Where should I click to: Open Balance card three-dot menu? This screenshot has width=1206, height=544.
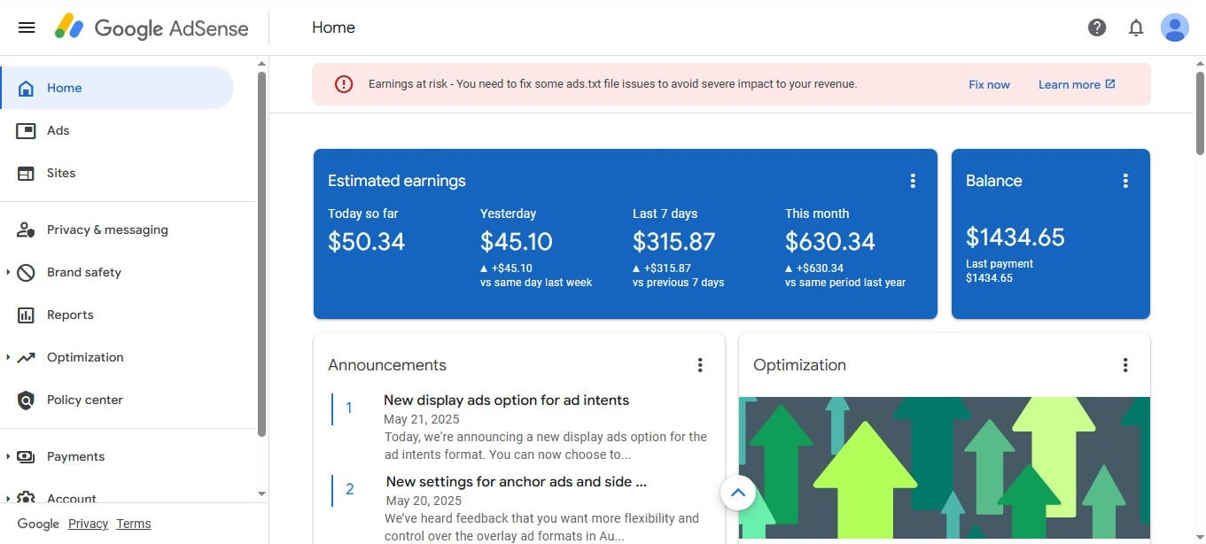1125,181
